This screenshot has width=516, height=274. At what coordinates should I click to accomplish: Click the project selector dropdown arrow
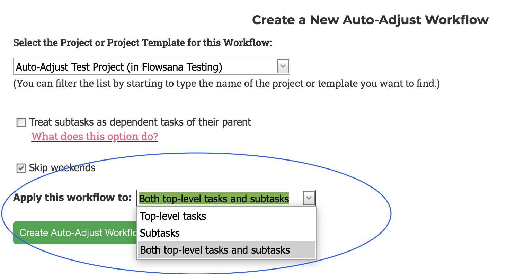pyautogui.click(x=283, y=66)
